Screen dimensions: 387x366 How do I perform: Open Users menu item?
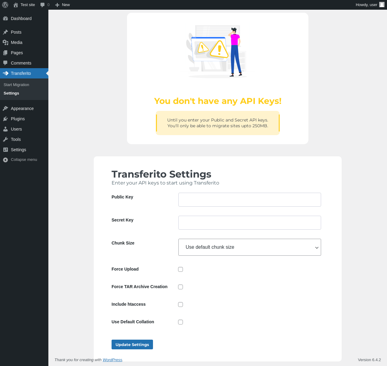[24, 129]
